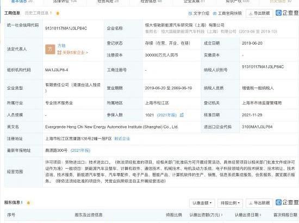The image size is (299, 223).
Task: Select organization code MA1J3LP8-4
Action: click(x=57, y=70)
